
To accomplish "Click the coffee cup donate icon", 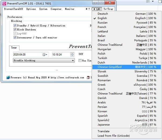I will (x=88, y=77).
